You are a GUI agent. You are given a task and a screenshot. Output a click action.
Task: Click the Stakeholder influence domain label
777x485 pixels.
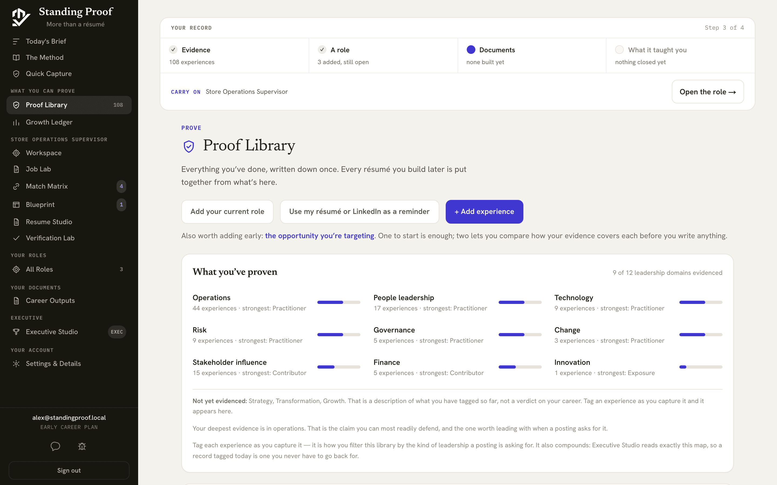pyautogui.click(x=230, y=362)
